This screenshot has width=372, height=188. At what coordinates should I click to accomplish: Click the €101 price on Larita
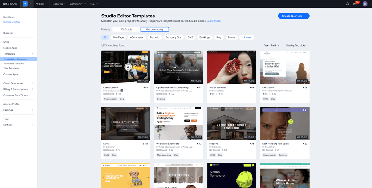(145, 144)
